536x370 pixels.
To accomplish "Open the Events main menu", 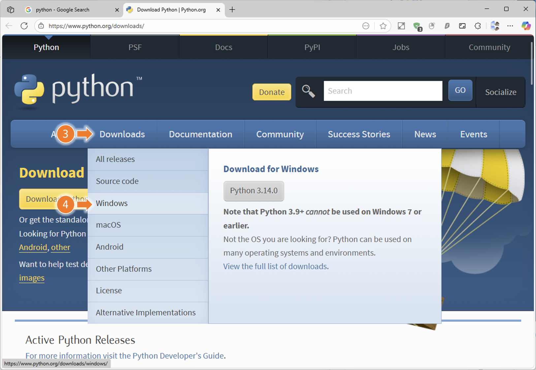I will 474,134.
